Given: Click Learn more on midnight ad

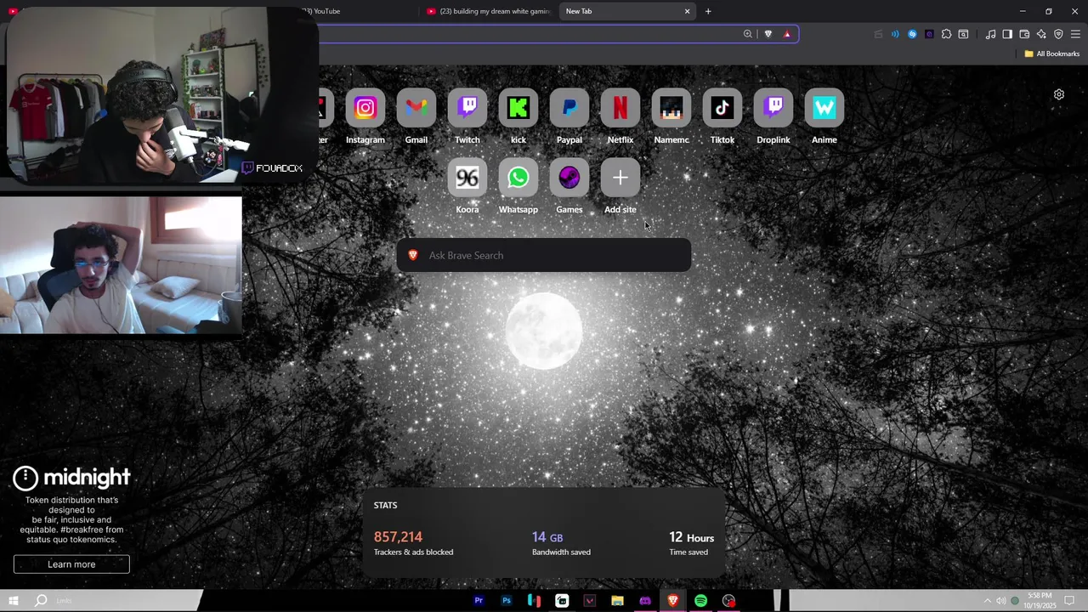Looking at the screenshot, I should coord(71,564).
